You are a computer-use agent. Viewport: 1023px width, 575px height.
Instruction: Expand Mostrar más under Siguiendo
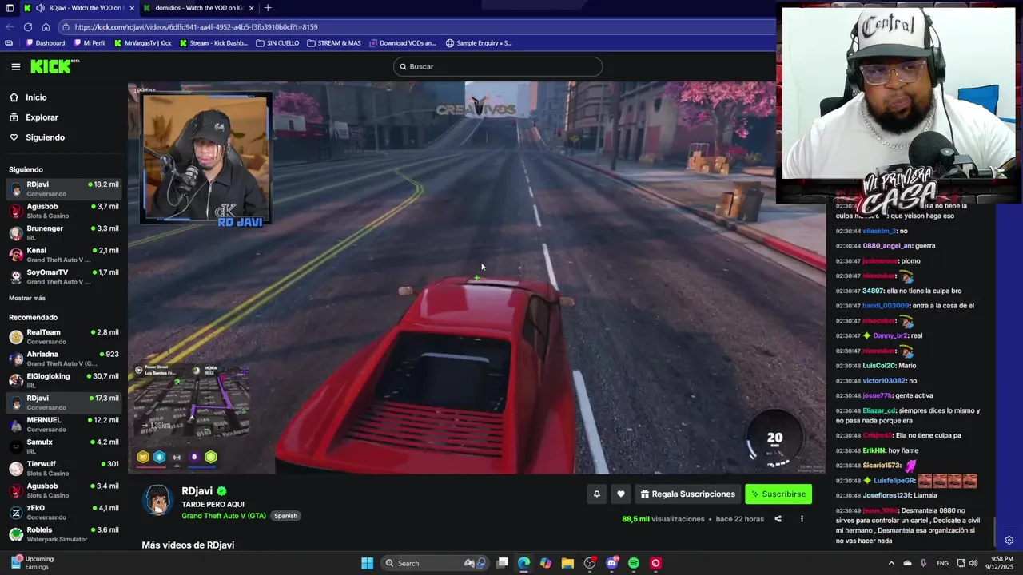(27, 298)
